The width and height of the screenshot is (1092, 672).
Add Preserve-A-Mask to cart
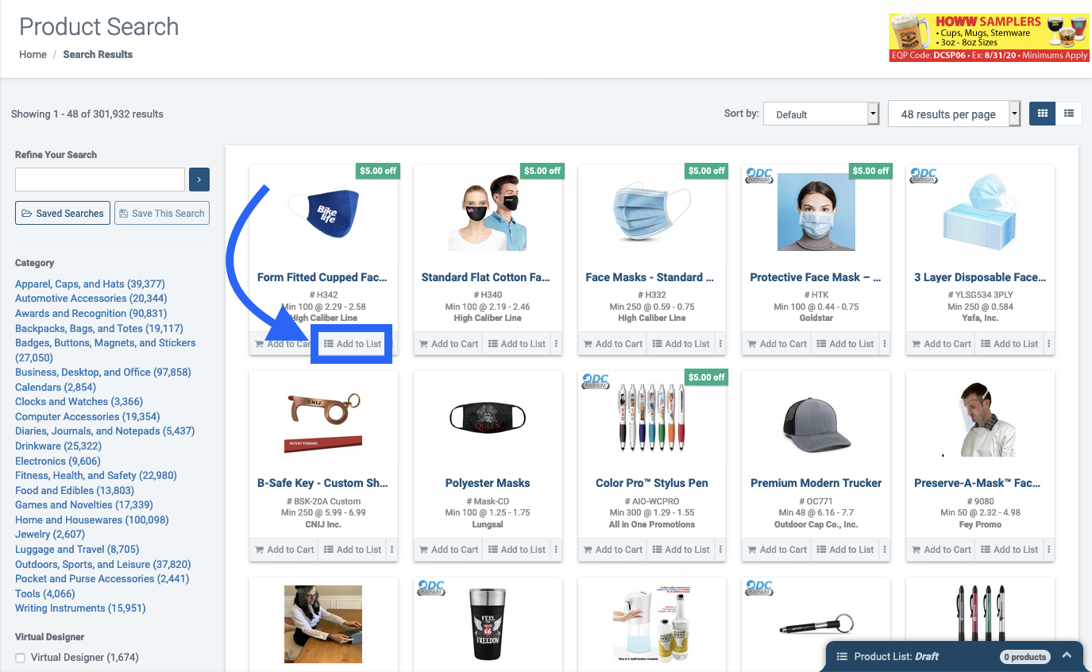pos(941,550)
